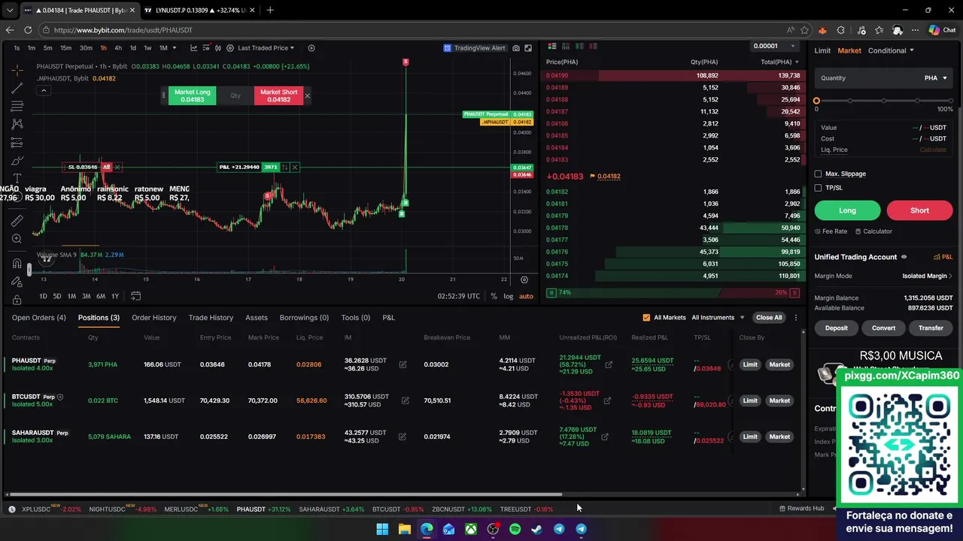The image size is (963, 541).
Task: Toggle percentage scale on chart
Action: [x=494, y=296]
